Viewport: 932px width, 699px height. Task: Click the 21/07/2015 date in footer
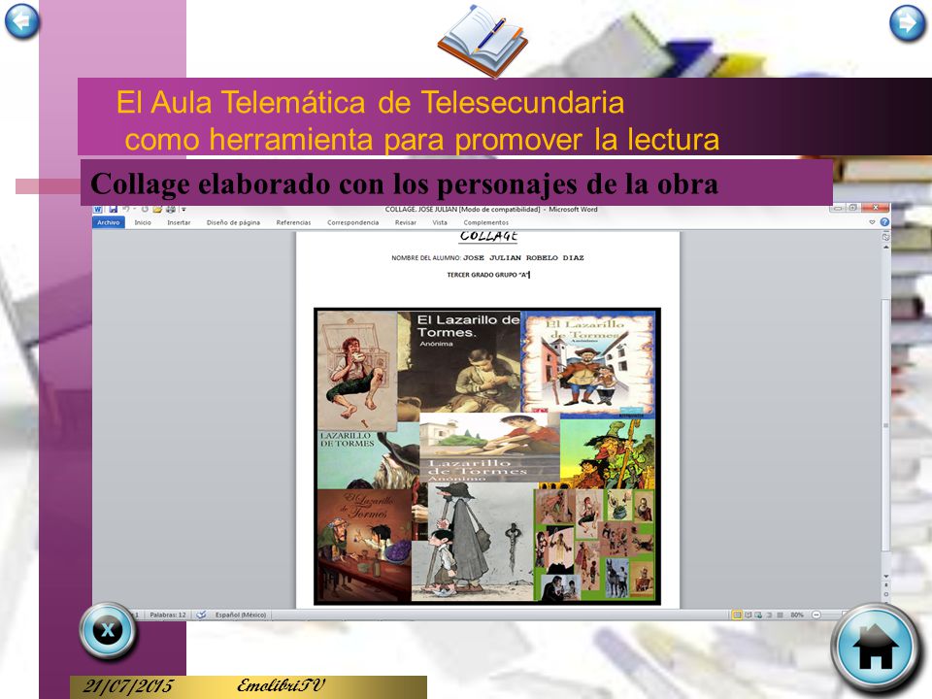(x=128, y=686)
